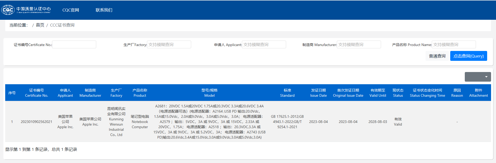The image size is (496, 163).
Task: Click the 申请人 Applicant column header
Action: (x=65, y=93)
